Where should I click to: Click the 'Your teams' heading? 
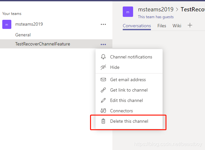[x=12, y=14]
